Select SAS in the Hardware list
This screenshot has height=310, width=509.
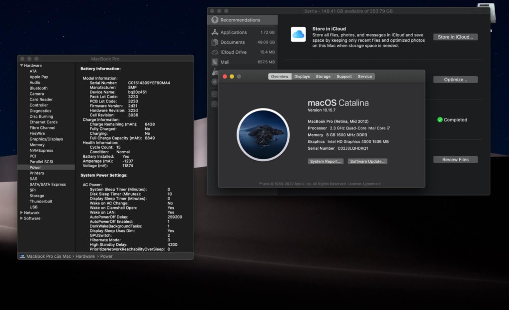coord(33,179)
